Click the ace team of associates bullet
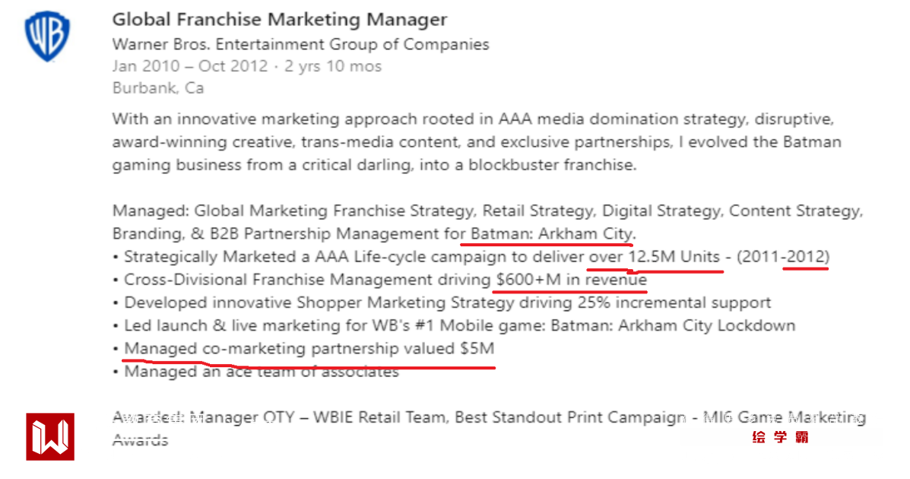Viewport: 910px width, 479px height. coord(262,372)
